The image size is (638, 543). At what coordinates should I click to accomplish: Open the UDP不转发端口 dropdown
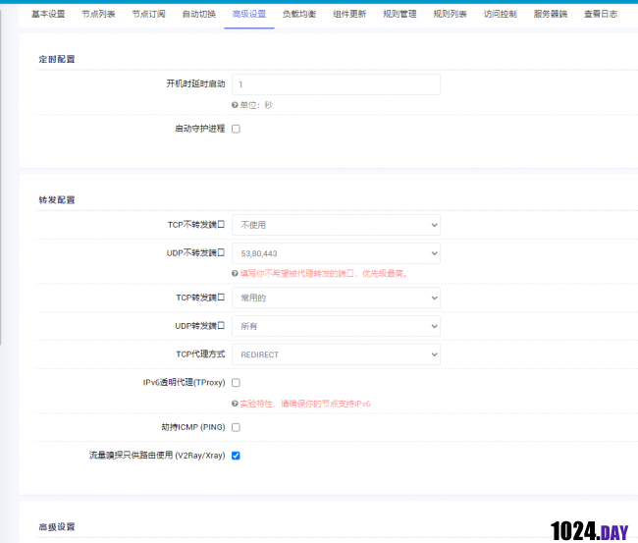point(336,253)
